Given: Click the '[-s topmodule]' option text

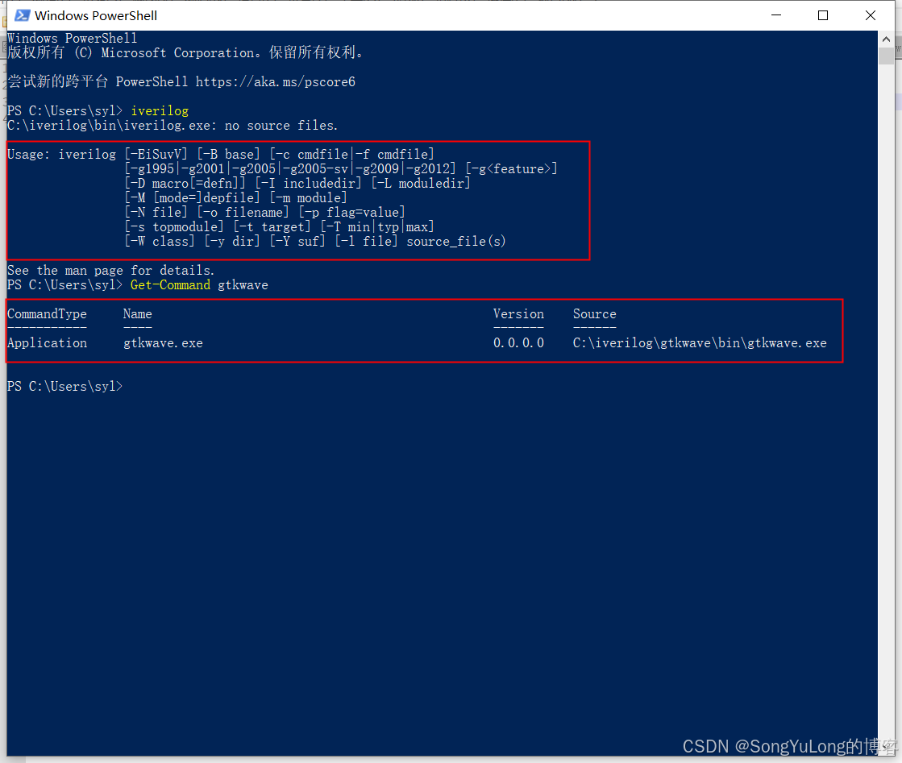Looking at the screenshot, I should [x=174, y=226].
